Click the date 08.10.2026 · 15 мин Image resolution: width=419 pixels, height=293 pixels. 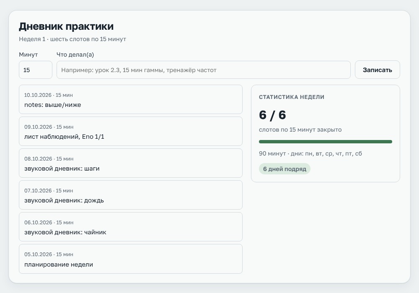[49, 159]
